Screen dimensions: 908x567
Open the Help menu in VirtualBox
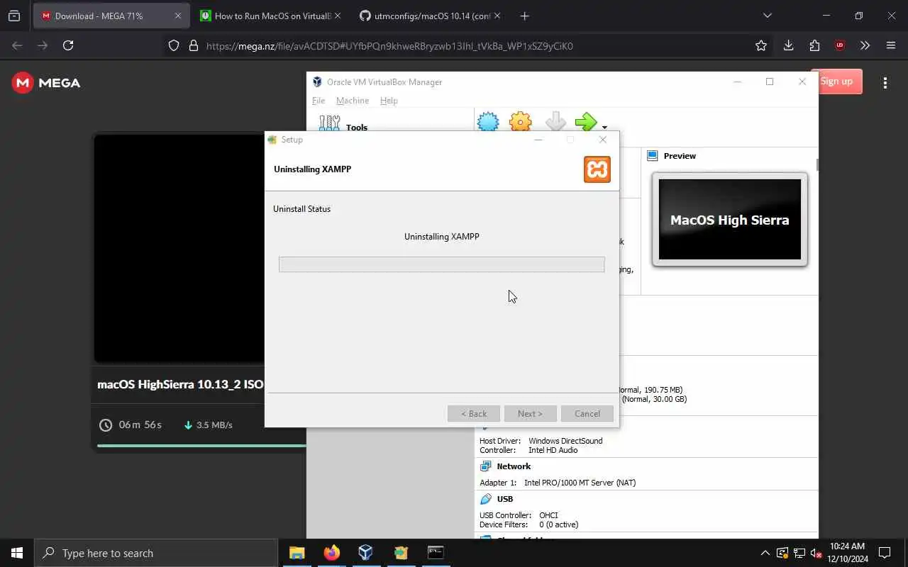(389, 101)
